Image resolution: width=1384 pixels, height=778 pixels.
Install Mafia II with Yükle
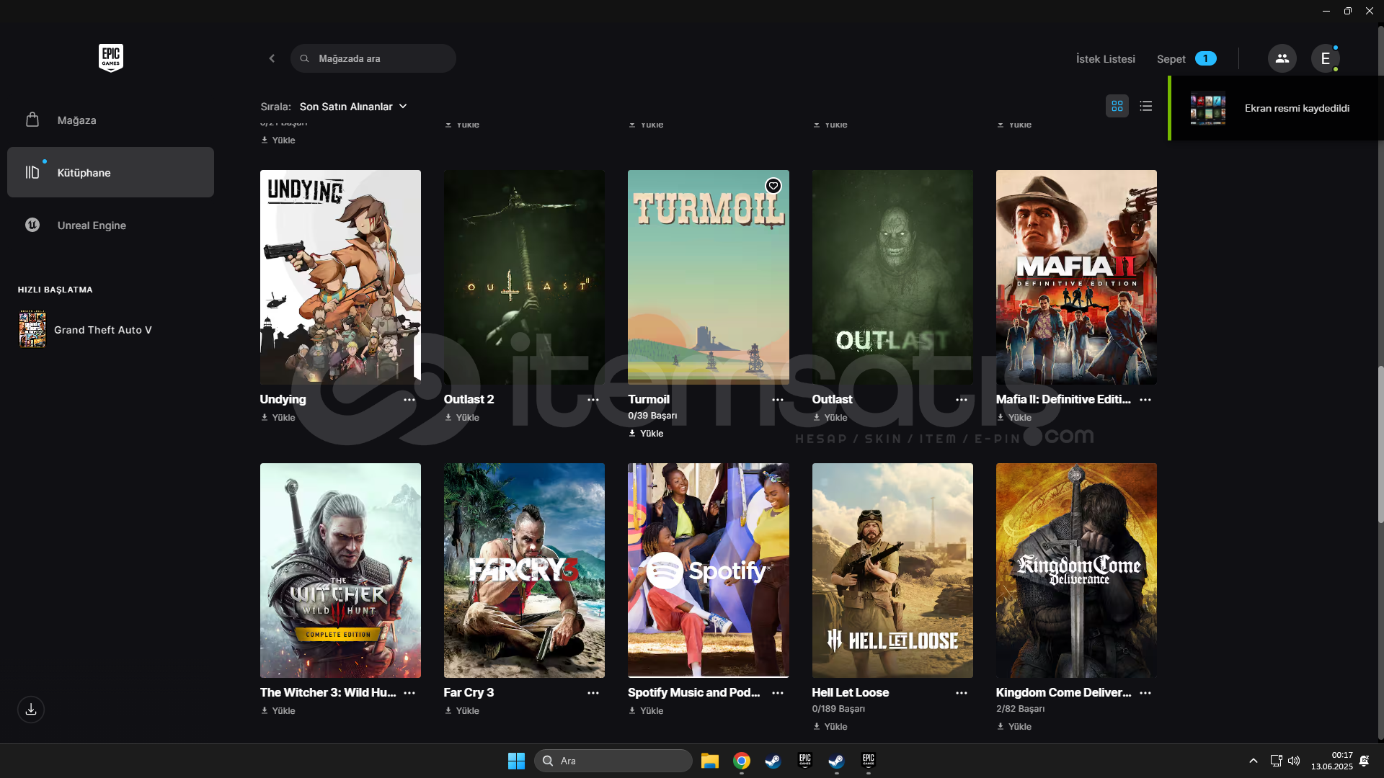[x=1014, y=418]
